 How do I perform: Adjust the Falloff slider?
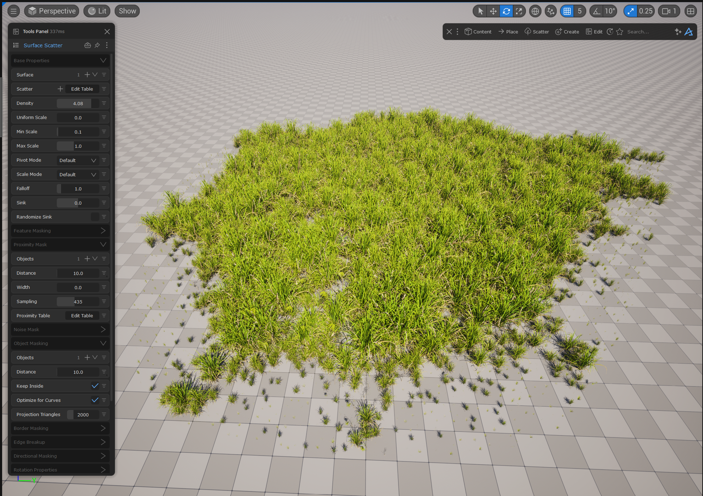[x=78, y=189]
